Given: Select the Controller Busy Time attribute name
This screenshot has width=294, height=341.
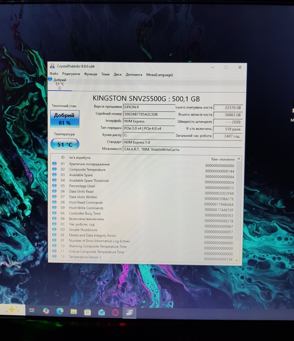Looking at the screenshot, I should pyautogui.click(x=85, y=213).
